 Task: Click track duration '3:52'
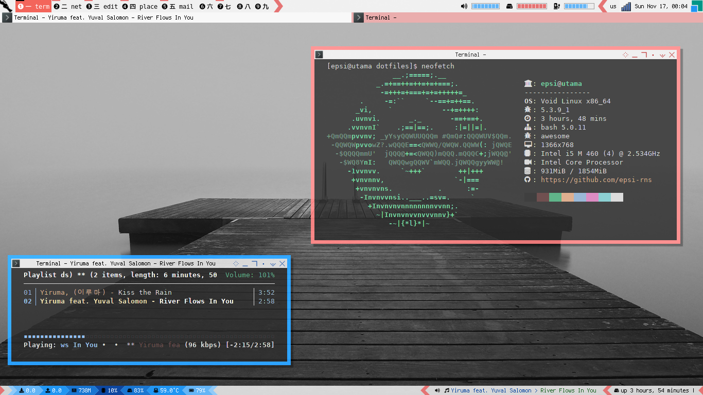[x=267, y=293]
